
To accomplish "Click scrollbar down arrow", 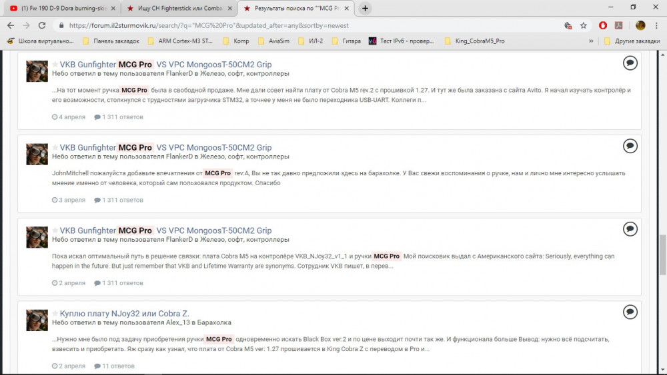I will click(663, 370).
